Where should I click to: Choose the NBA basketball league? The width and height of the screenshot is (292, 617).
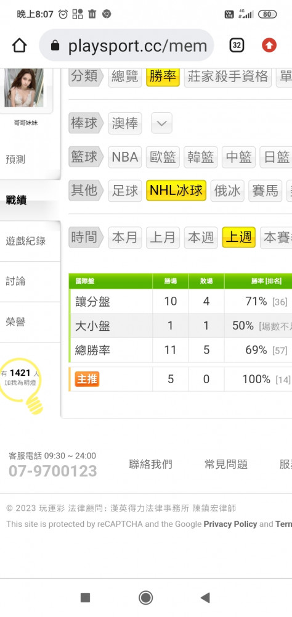pyautogui.click(x=124, y=157)
